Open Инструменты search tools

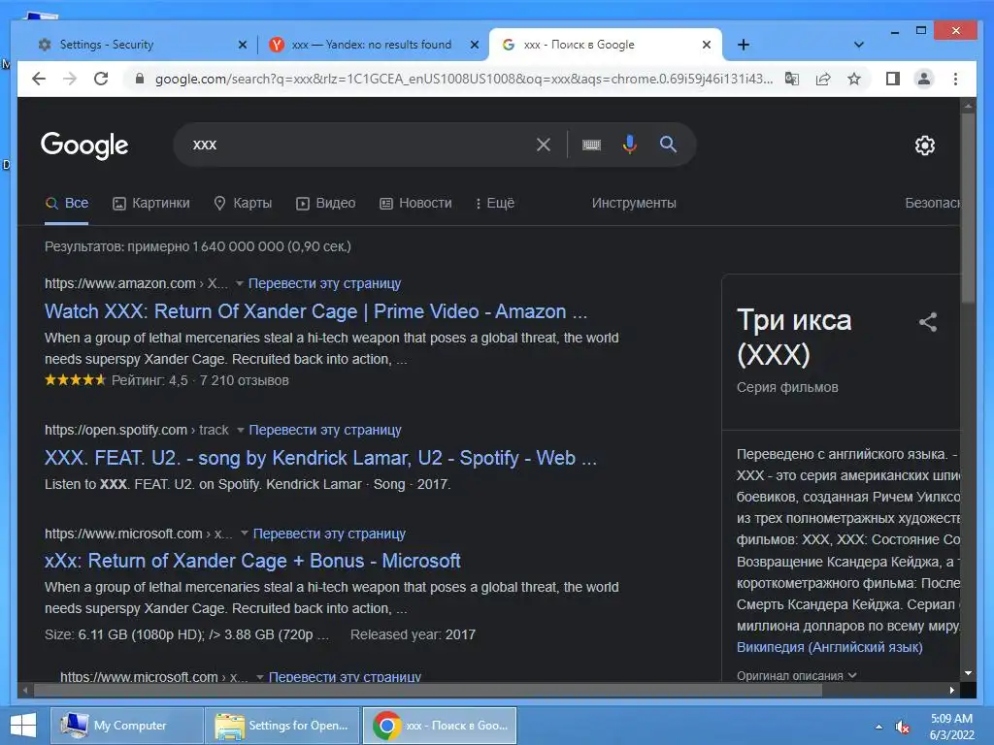(x=634, y=204)
